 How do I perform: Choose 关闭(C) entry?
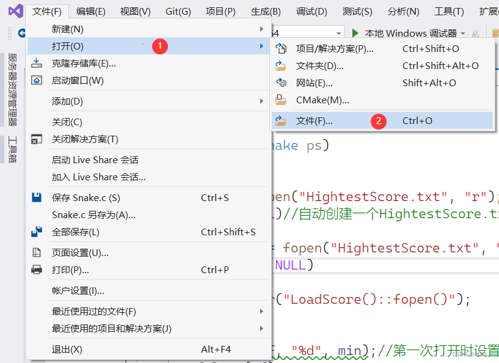(148, 122)
